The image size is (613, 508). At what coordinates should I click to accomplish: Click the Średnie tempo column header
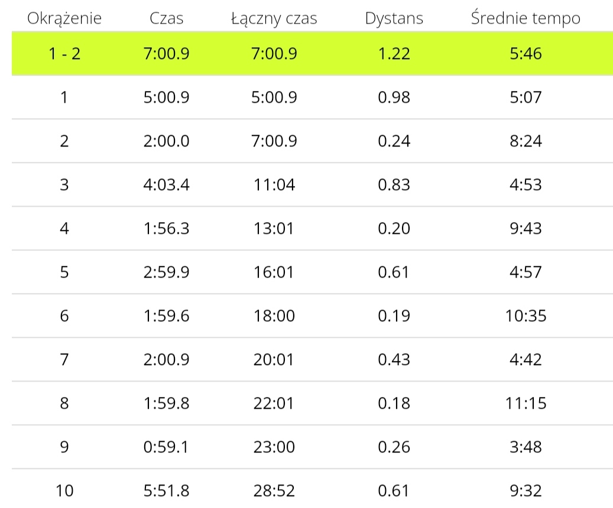point(526,18)
